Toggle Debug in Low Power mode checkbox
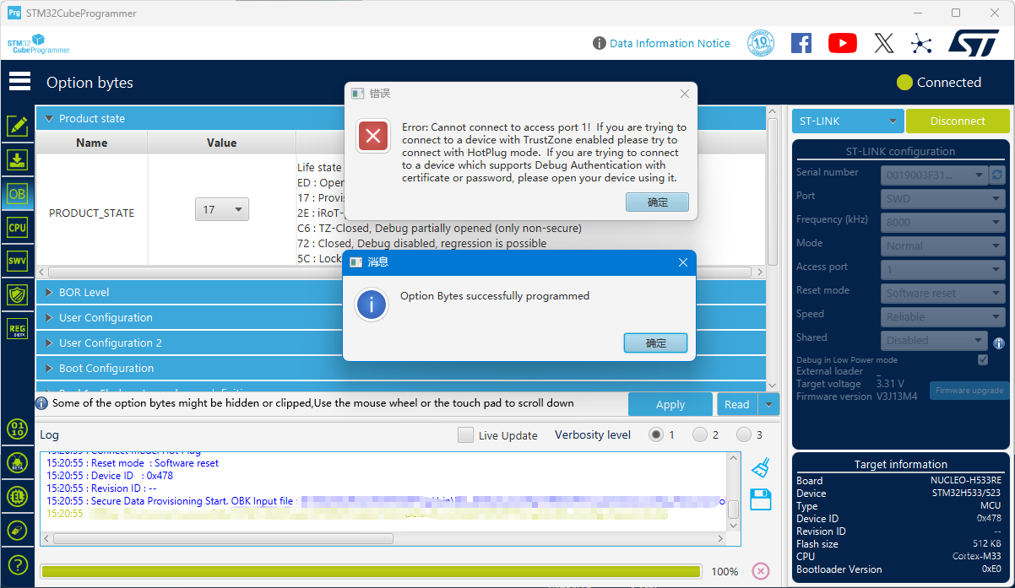The width and height of the screenshot is (1015, 588). click(x=982, y=359)
